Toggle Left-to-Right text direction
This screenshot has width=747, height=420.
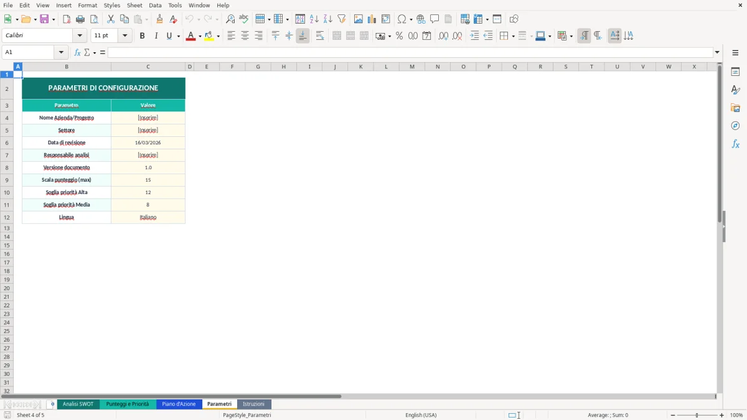[x=584, y=36]
